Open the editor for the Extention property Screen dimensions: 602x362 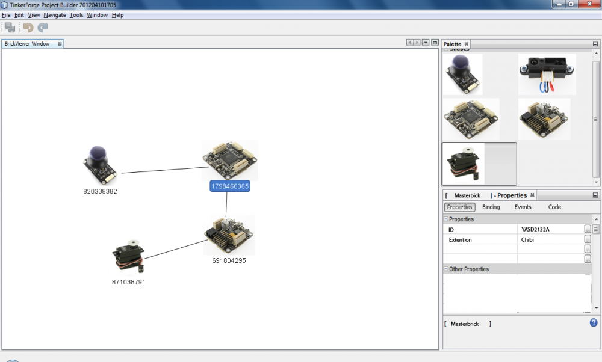point(588,239)
